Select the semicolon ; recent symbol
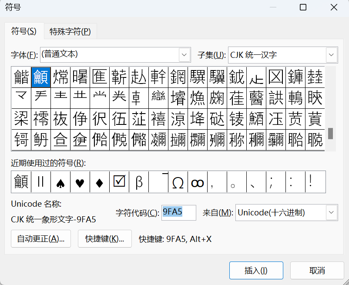This screenshot has height=285, width=349. coord(276,182)
